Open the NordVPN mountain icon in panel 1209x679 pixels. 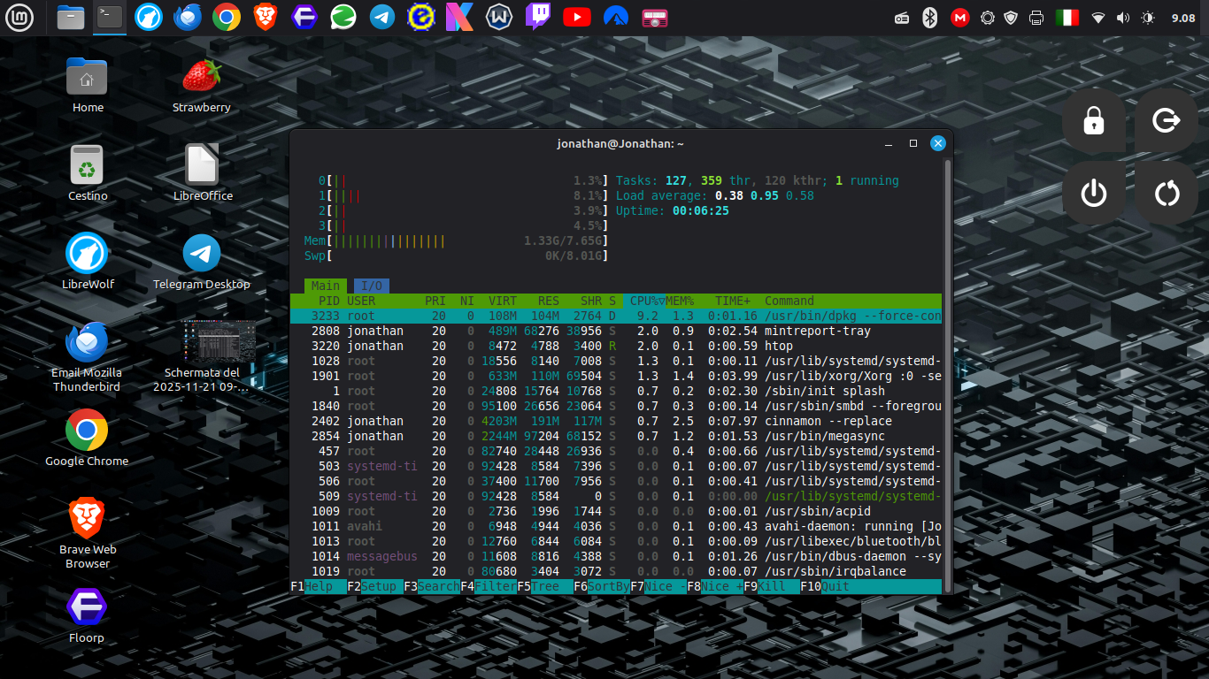[x=616, y=17]
